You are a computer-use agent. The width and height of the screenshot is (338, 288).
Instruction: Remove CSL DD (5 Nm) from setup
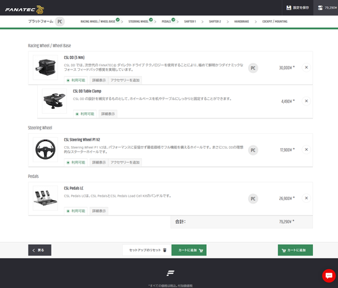(306, 67)
